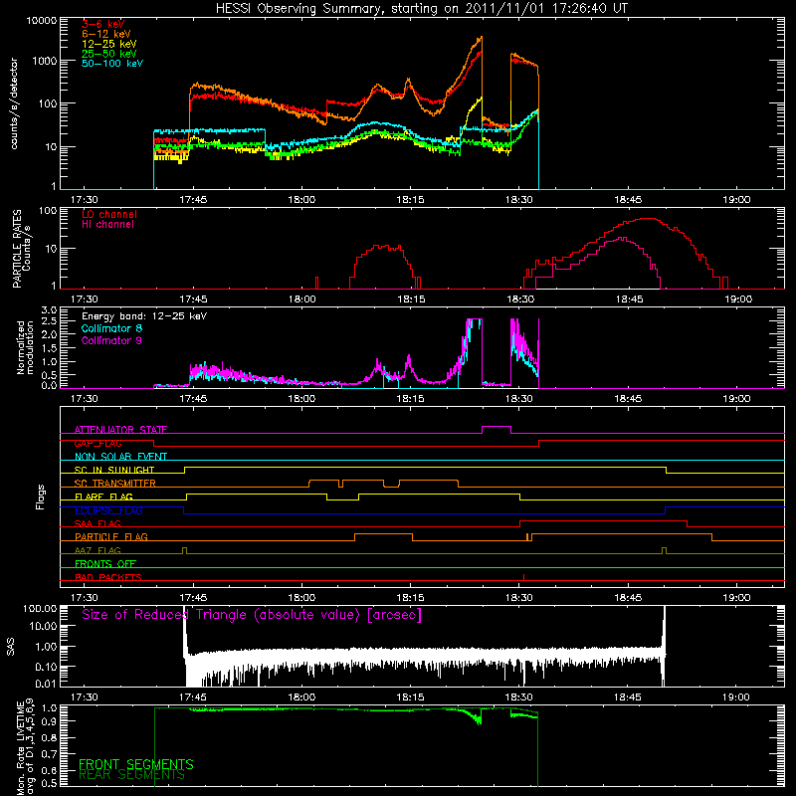796x796 pixels.
Task: Click the Energy band: 12-25 keV label
Action: tap(144, 316)
